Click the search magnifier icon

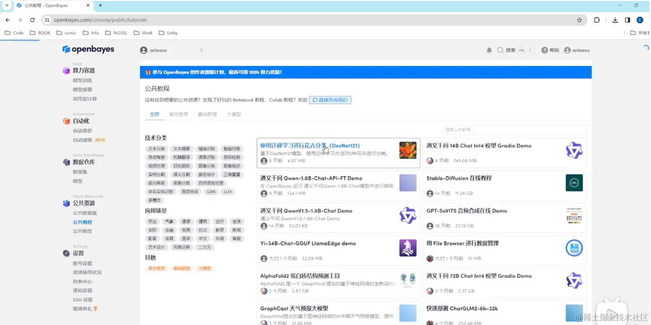(x=500, y=50)
